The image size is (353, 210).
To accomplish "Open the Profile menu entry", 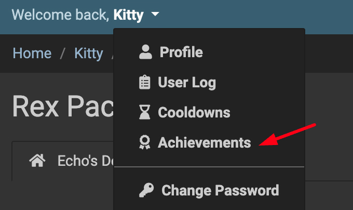I will pyautogui.click(x=181, y=52).
